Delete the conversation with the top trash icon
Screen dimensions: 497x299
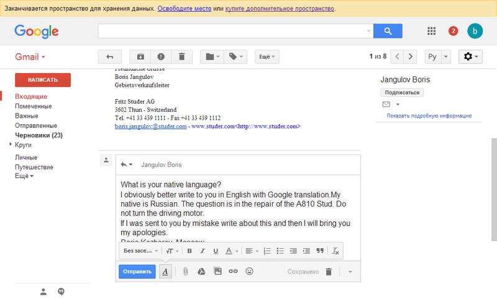click(181, 56)
